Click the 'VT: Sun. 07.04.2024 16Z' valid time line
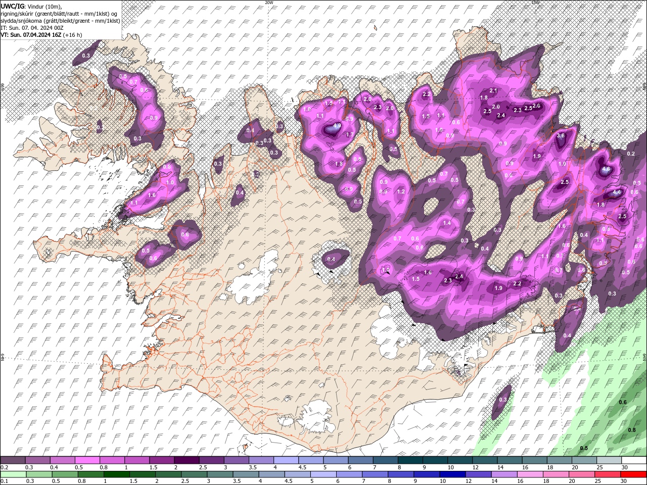Image resolution: width=647 pixels, height=485 pixels. click(x=31, y=35)
